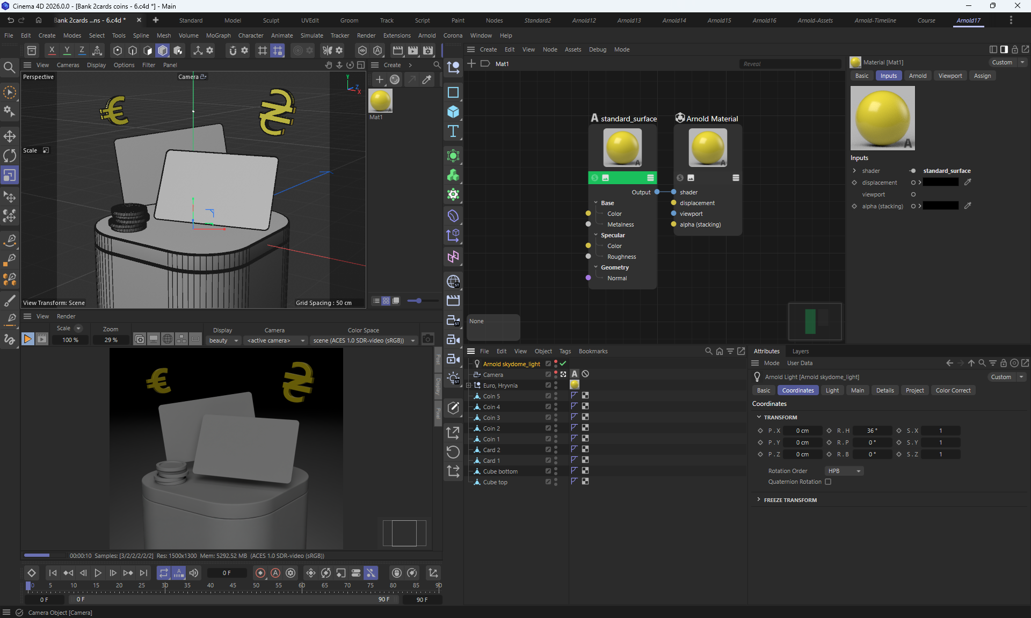Enable the Quaternion Rotation checkbox

point(828,482)
